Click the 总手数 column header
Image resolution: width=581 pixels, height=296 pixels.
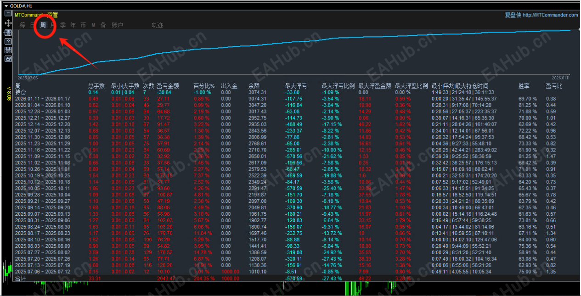click(x=96, y=86)
